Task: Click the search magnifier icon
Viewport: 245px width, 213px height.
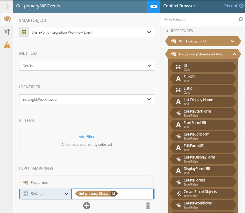Action: [240, 20]
